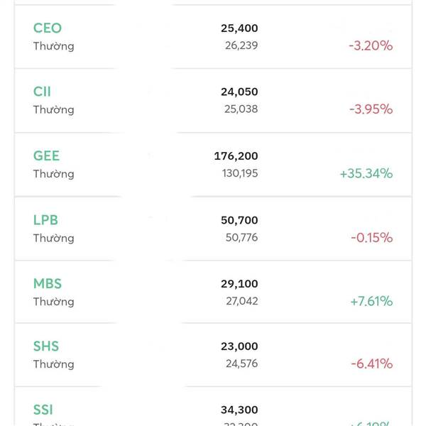Viewport: 426px width, 426px height.
Task: Open the CEO stock ticker
Action: pos(48,28)
